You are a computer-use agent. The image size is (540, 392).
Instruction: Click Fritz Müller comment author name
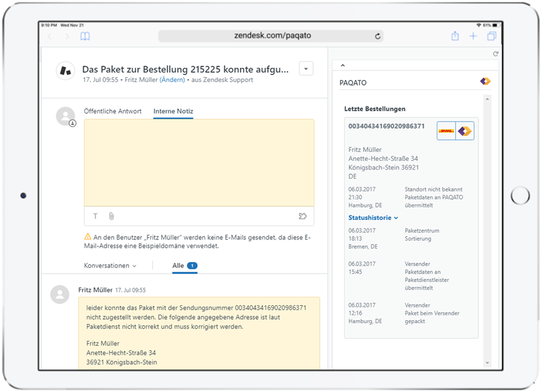[x=96, y=290]
